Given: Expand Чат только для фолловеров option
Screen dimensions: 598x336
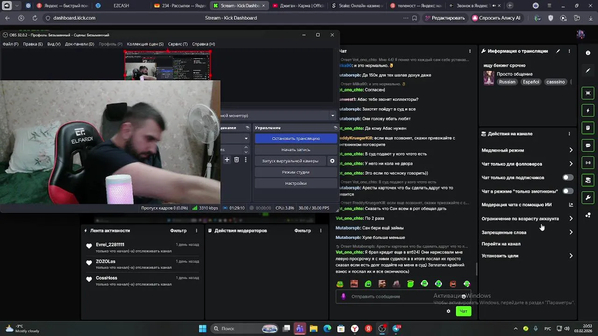Looking at the screenshot, I should 571,164.
